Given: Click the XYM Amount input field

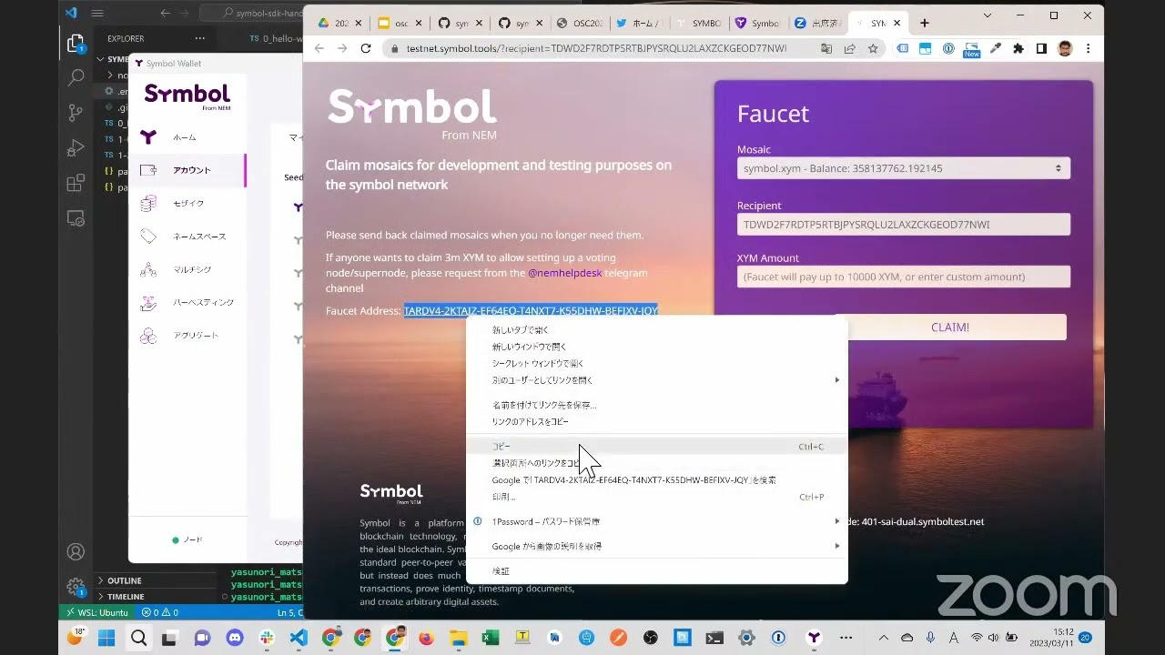Looking at the screenshot, I should (904, 277).
